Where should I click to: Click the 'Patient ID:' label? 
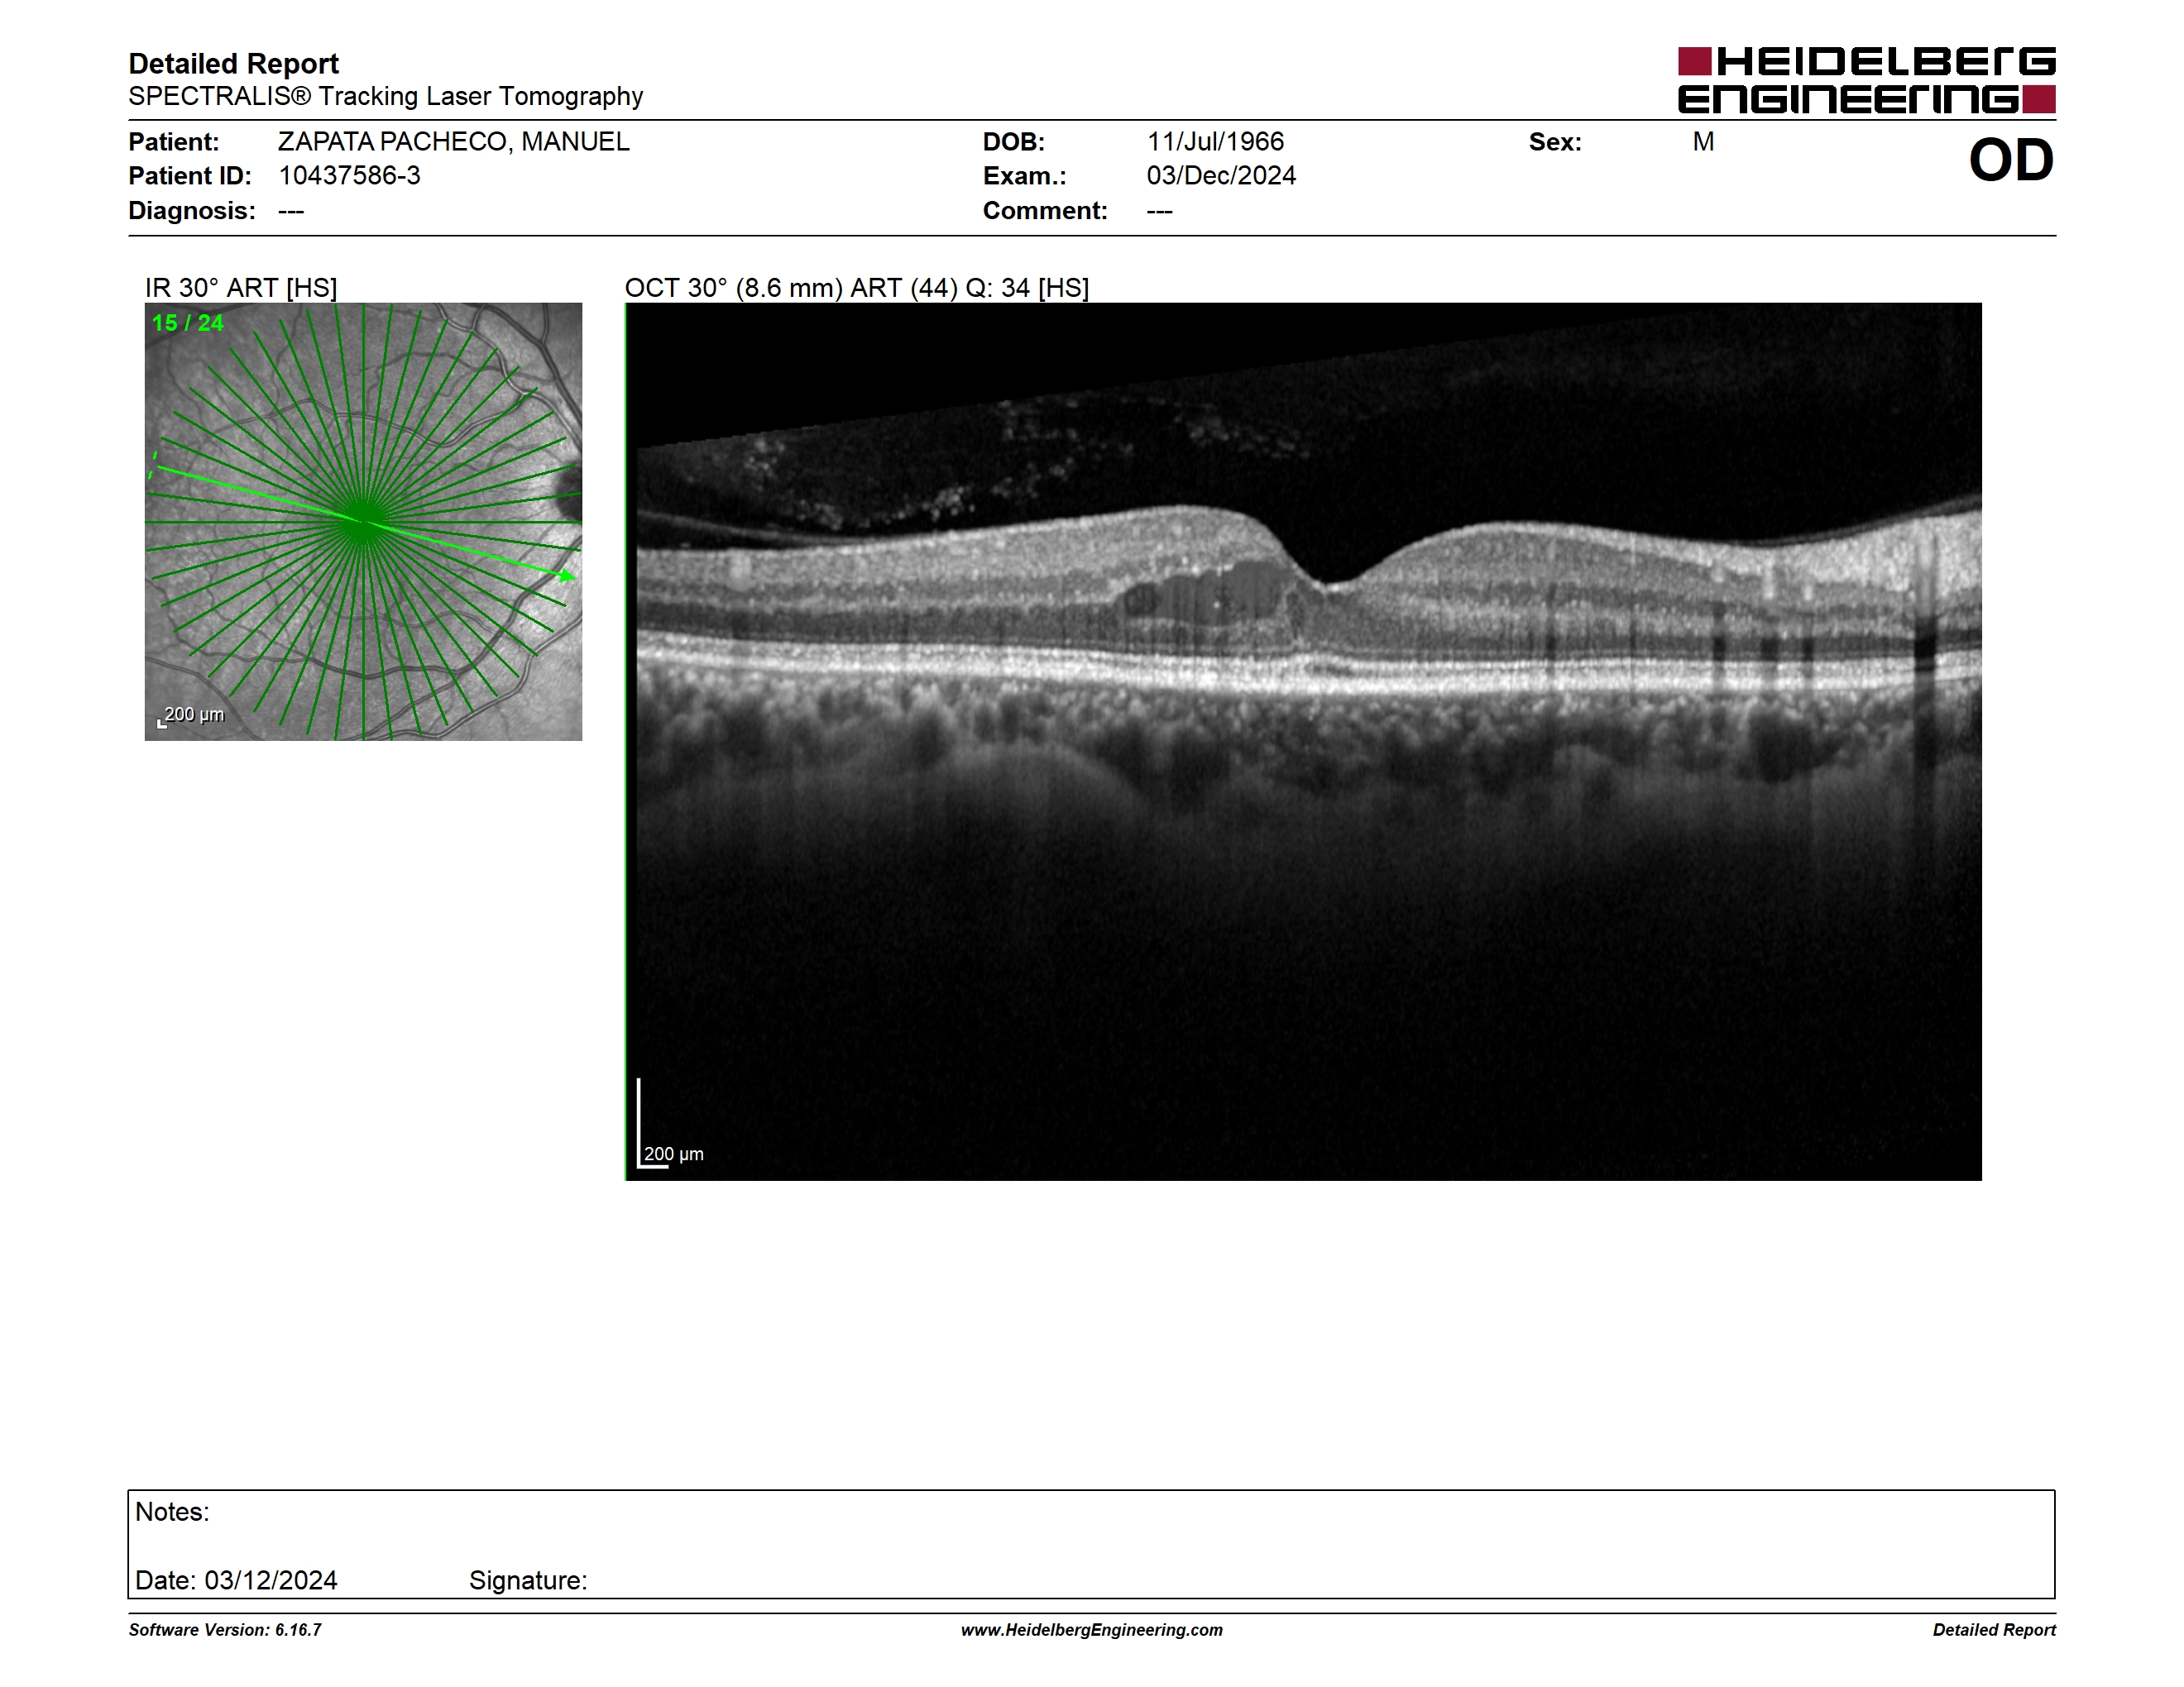click(190, 176)
